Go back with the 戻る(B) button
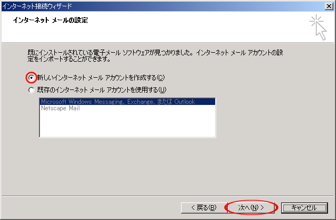The width and height of the screenshot is (336, 220). click(199, 207)
